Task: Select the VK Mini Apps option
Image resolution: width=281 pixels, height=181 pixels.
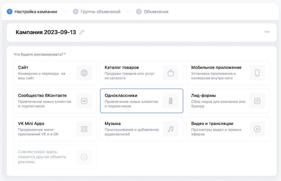Action: click(x=55, y=129)
